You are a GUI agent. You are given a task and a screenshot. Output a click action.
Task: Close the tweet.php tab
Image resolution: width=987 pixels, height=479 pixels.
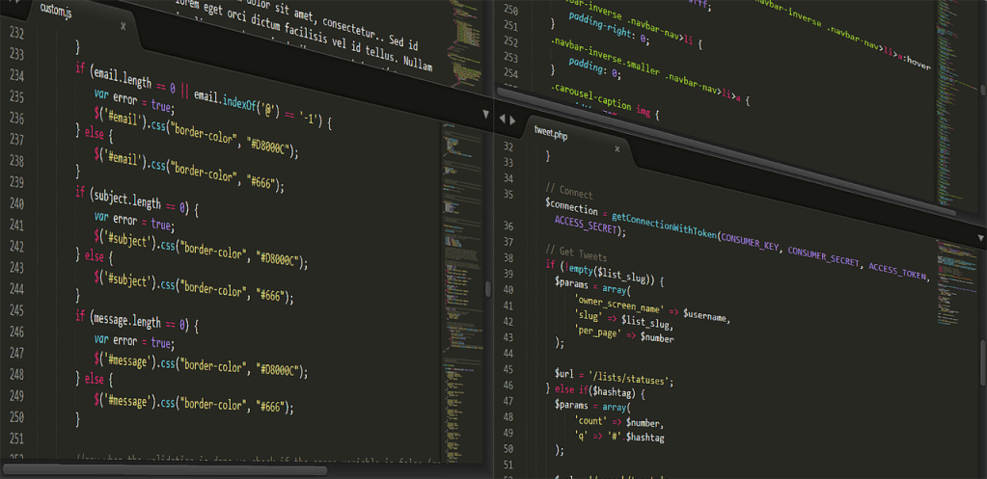[617, 148]
